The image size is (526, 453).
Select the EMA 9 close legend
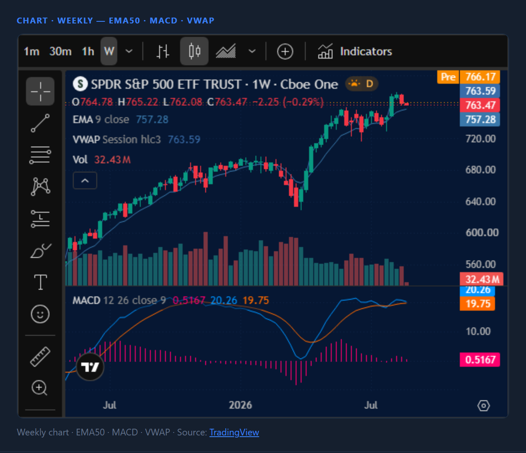point(101,119)
